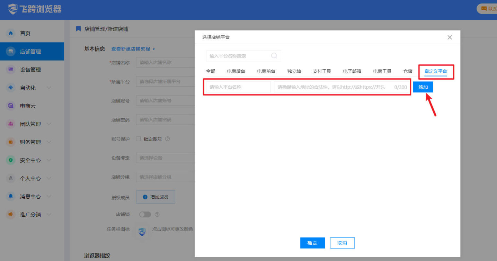Focus the platform URL address field
This screenshot has height=261, width=497.
pyautogui.click(x=342, y=87)
